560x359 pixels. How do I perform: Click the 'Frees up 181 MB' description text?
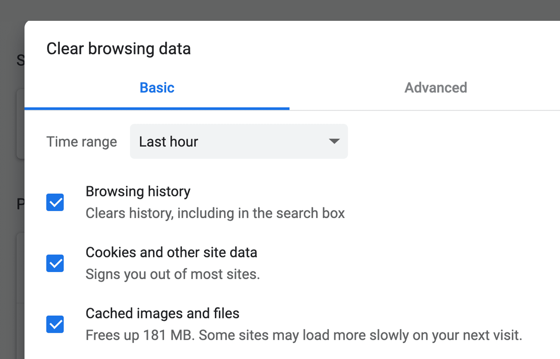tap(304, 335)
